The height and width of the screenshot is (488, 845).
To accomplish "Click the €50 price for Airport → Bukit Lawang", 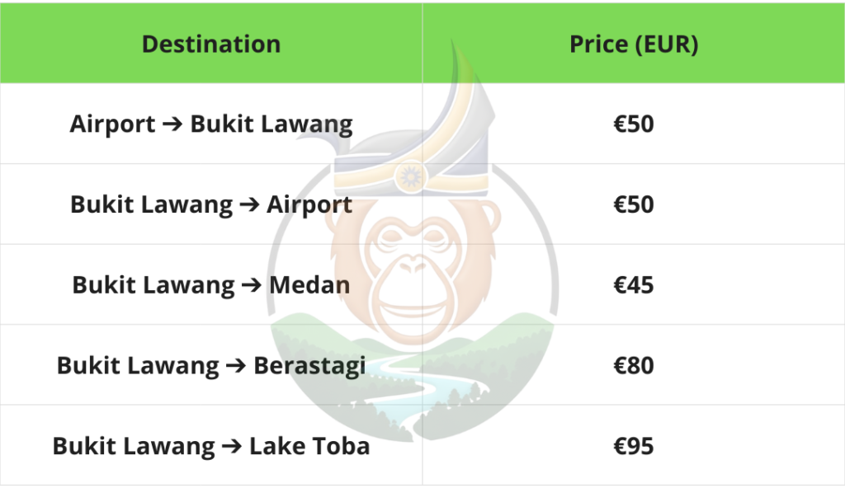I will [634, 124].
